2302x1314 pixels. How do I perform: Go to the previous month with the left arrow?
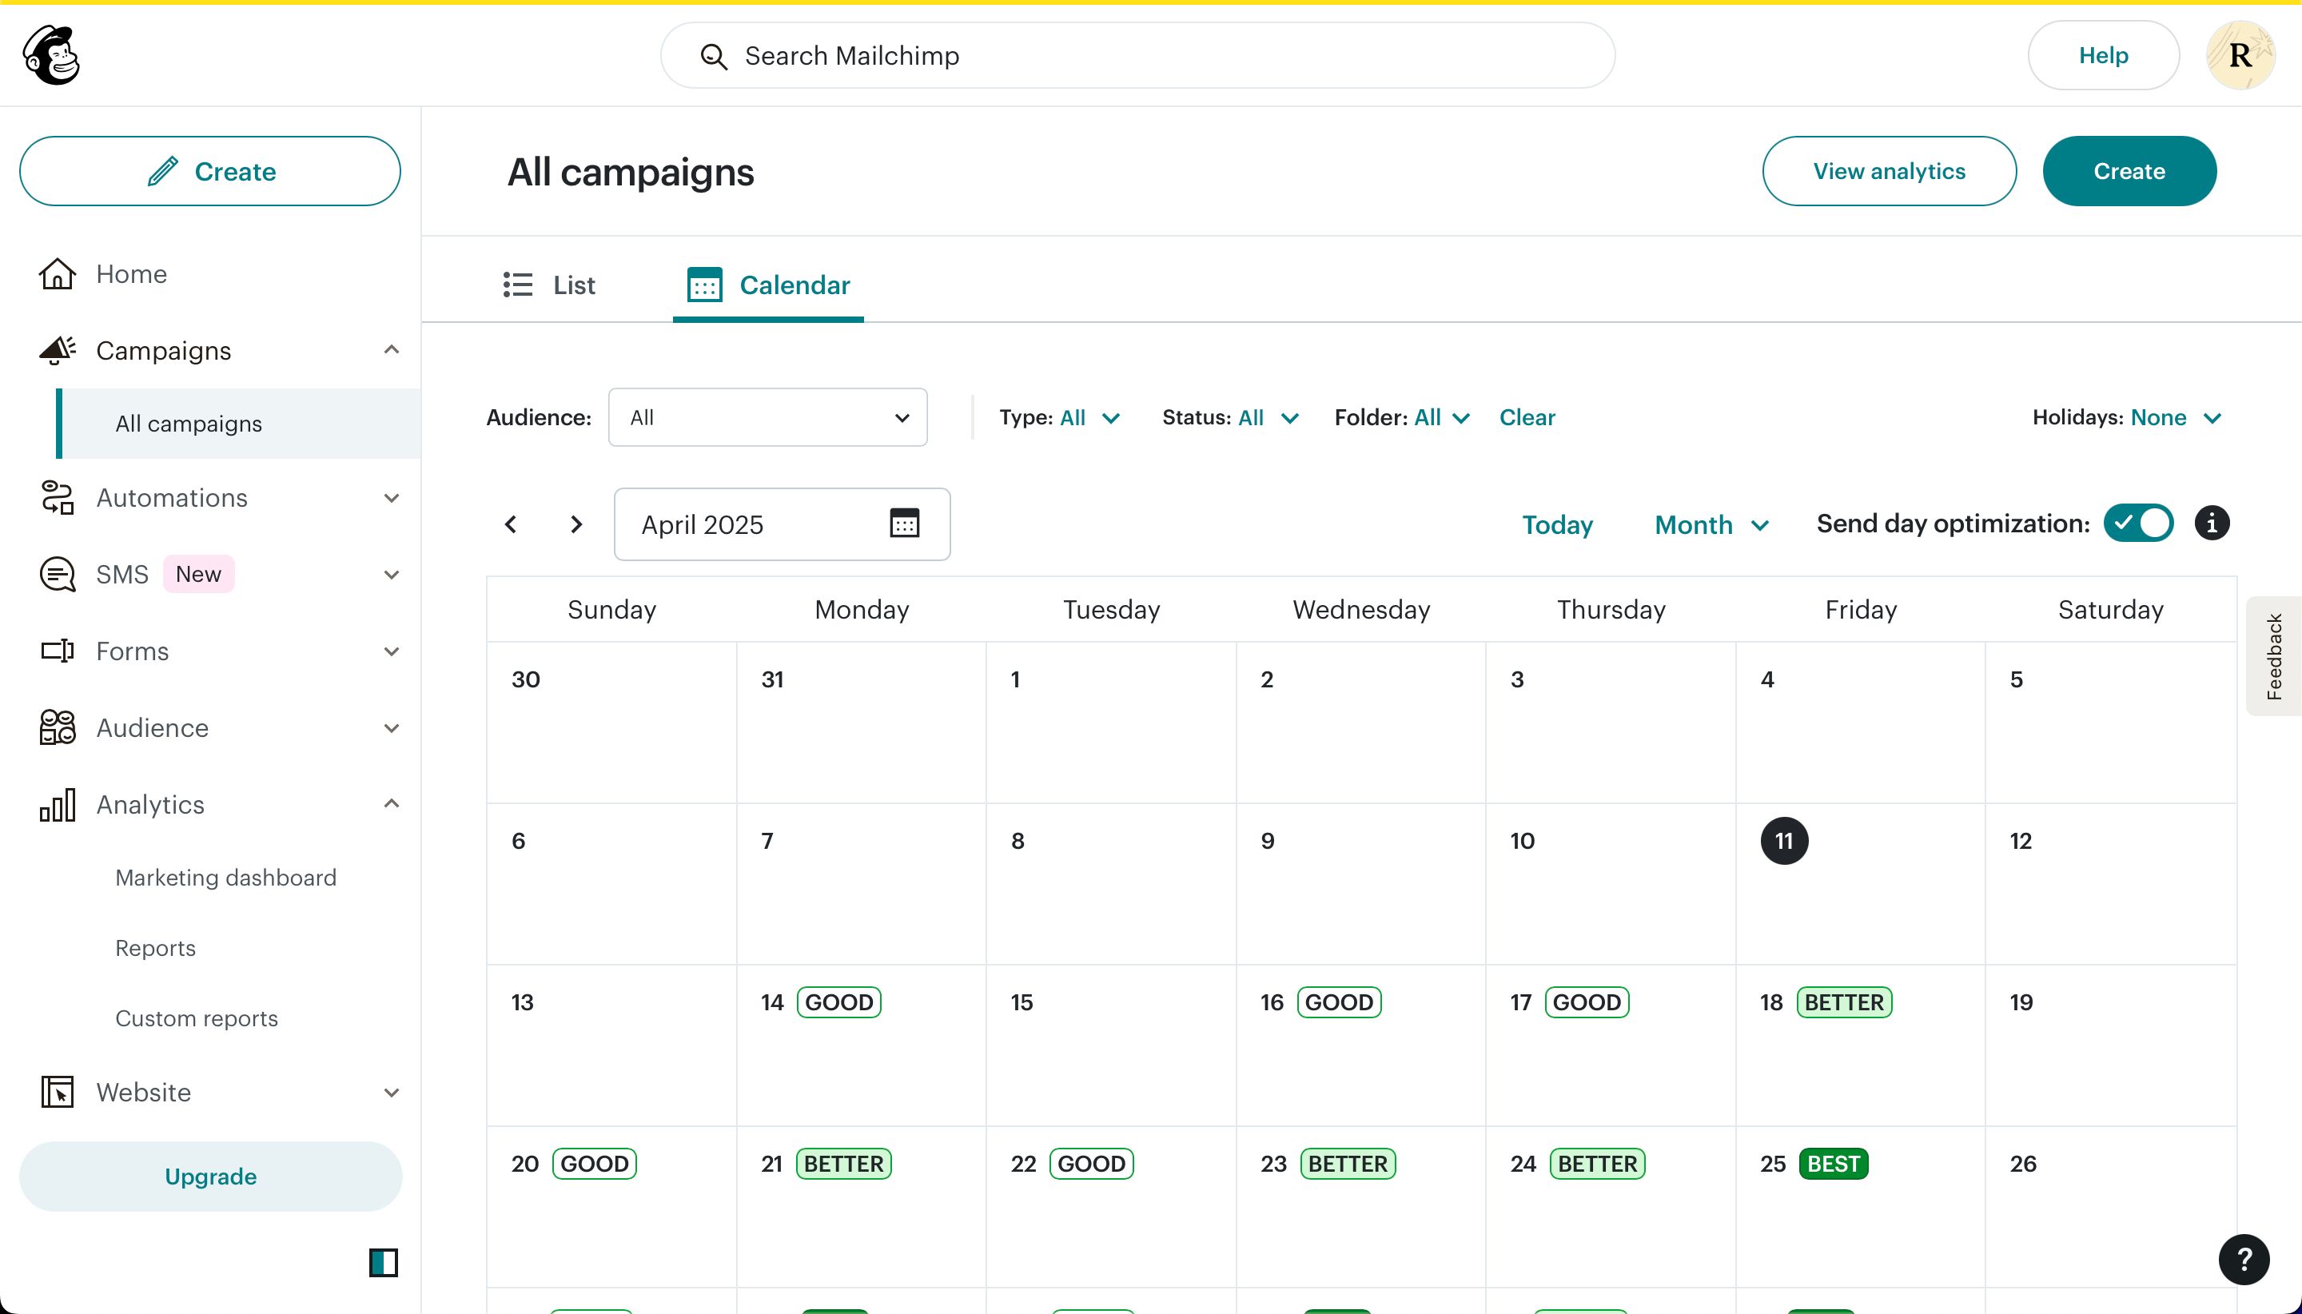(511, 524)
